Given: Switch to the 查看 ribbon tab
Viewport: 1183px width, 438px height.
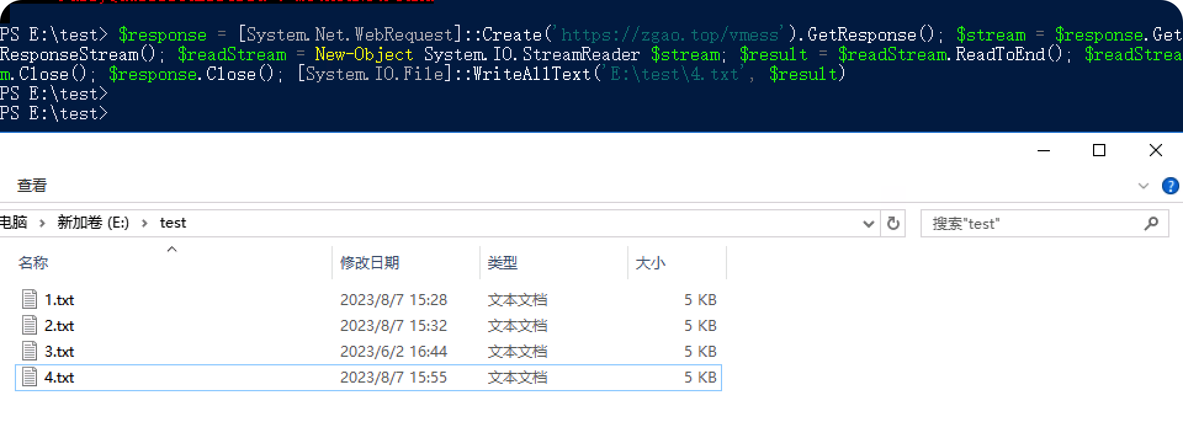Looking at the screenshot, I should [x=32, y=186].
